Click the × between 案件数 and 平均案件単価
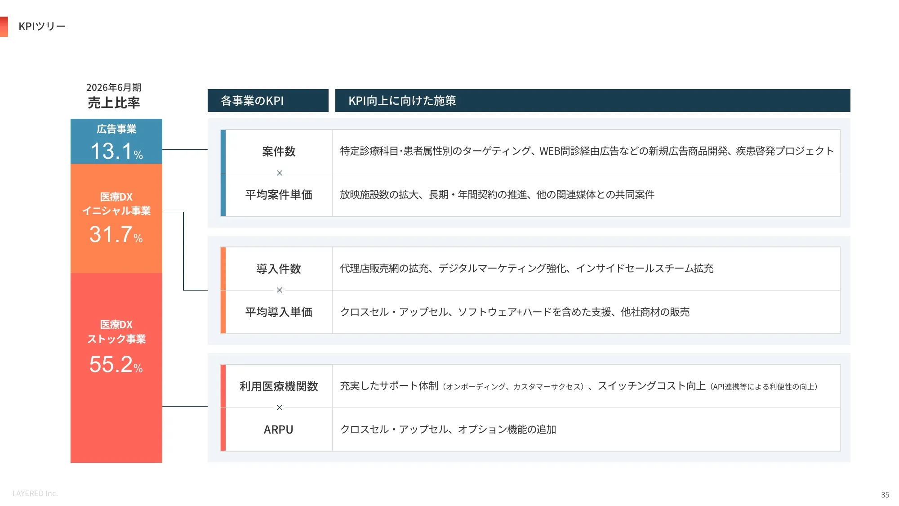Screen dimensions: 899x506 280,173
